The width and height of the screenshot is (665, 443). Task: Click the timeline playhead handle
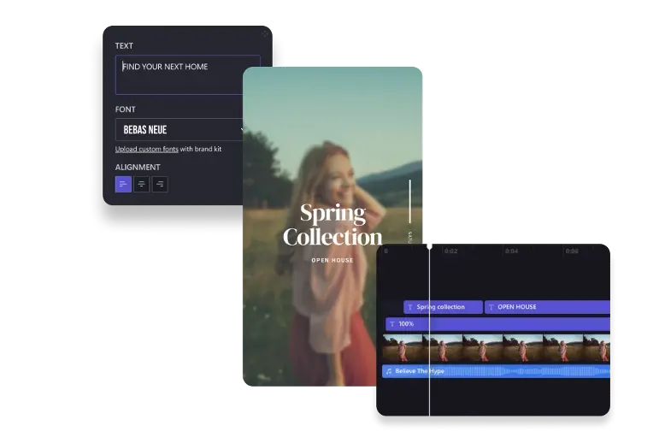click(x=429, y=246)
